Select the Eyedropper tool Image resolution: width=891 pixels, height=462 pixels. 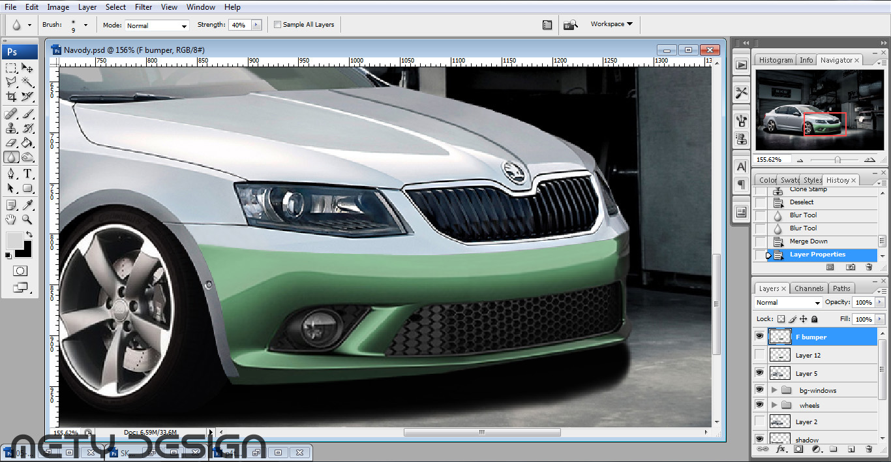pyautogui.click(x=27, y=205)
